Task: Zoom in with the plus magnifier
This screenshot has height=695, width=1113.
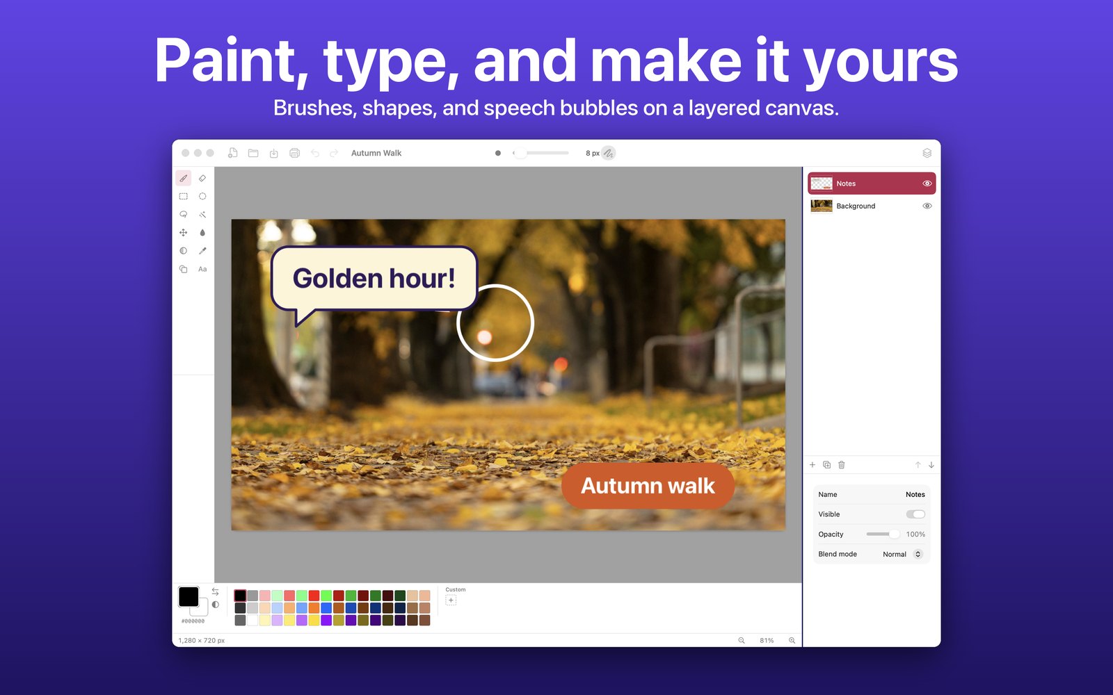Action: pyautogui.click(x=792, y=641)
